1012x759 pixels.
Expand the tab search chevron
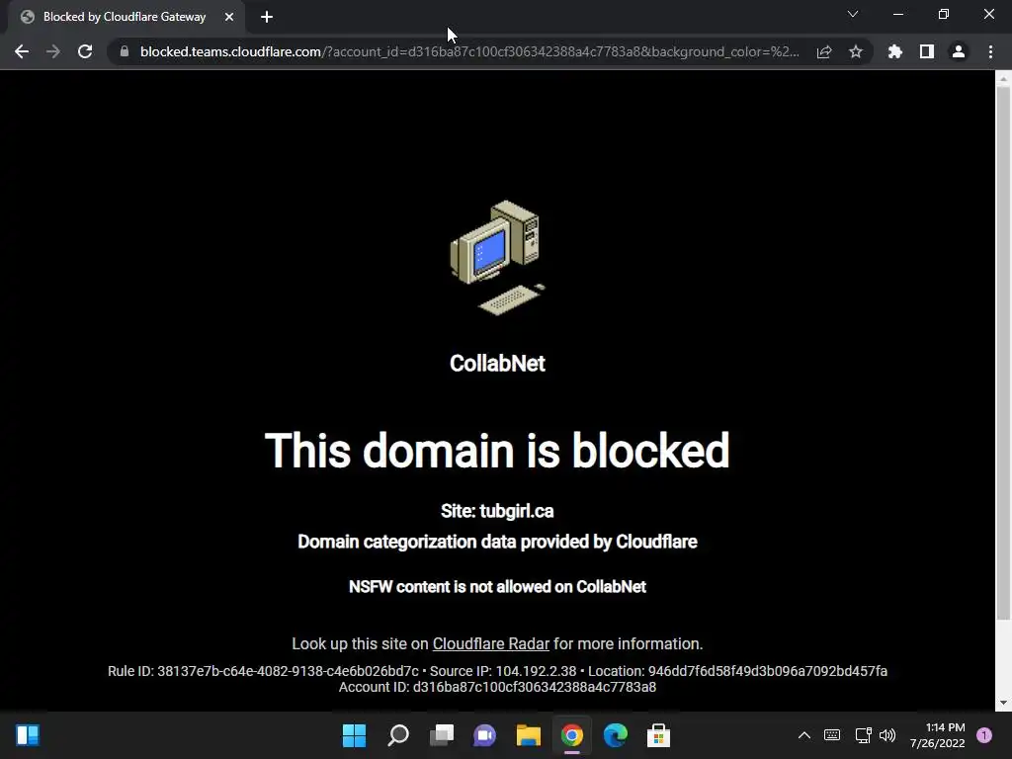click(853, 14)
